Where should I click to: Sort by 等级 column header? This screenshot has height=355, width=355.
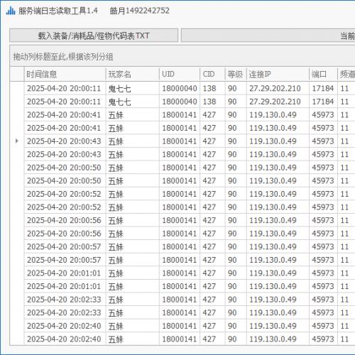click(x=236, y=74)
